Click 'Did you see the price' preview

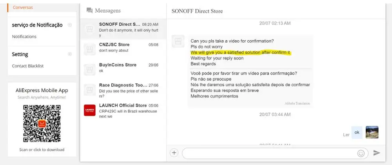[x=129, y=93]
